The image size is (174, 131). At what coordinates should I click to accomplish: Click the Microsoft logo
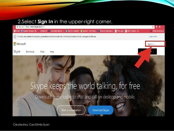pos(20,44)
